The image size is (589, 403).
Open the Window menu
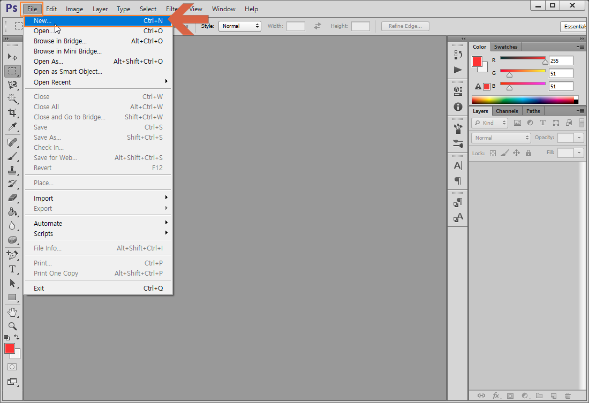tap(223, 9)
